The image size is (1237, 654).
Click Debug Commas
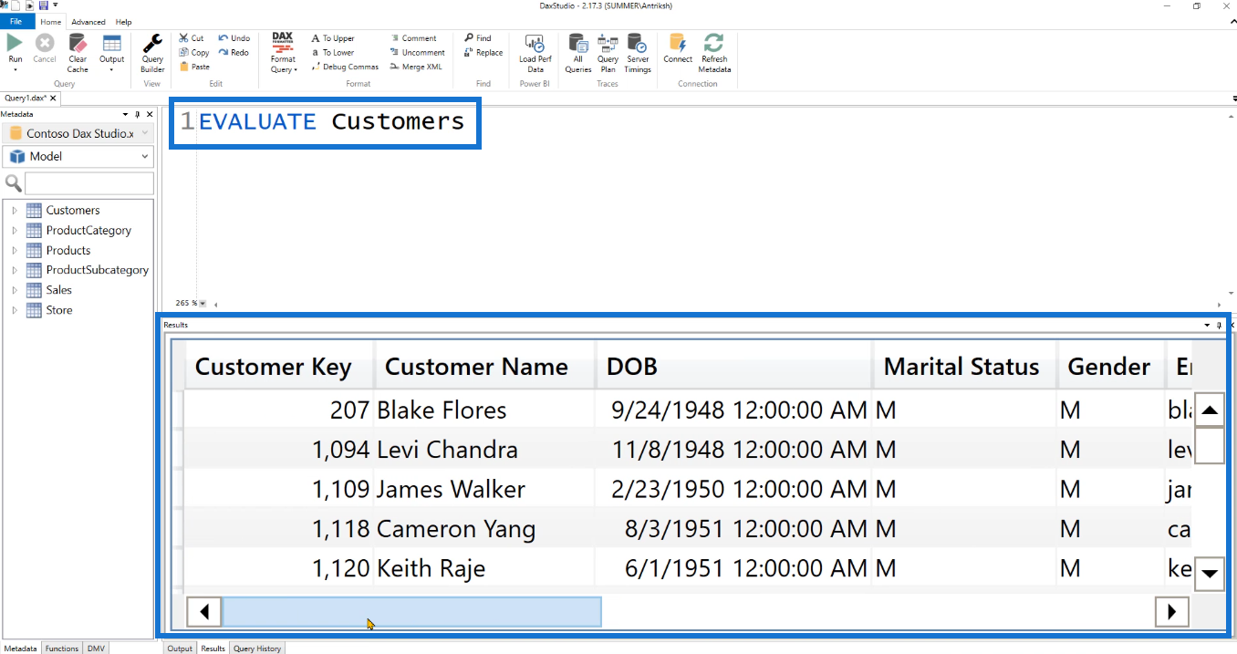tap(345, 67)
